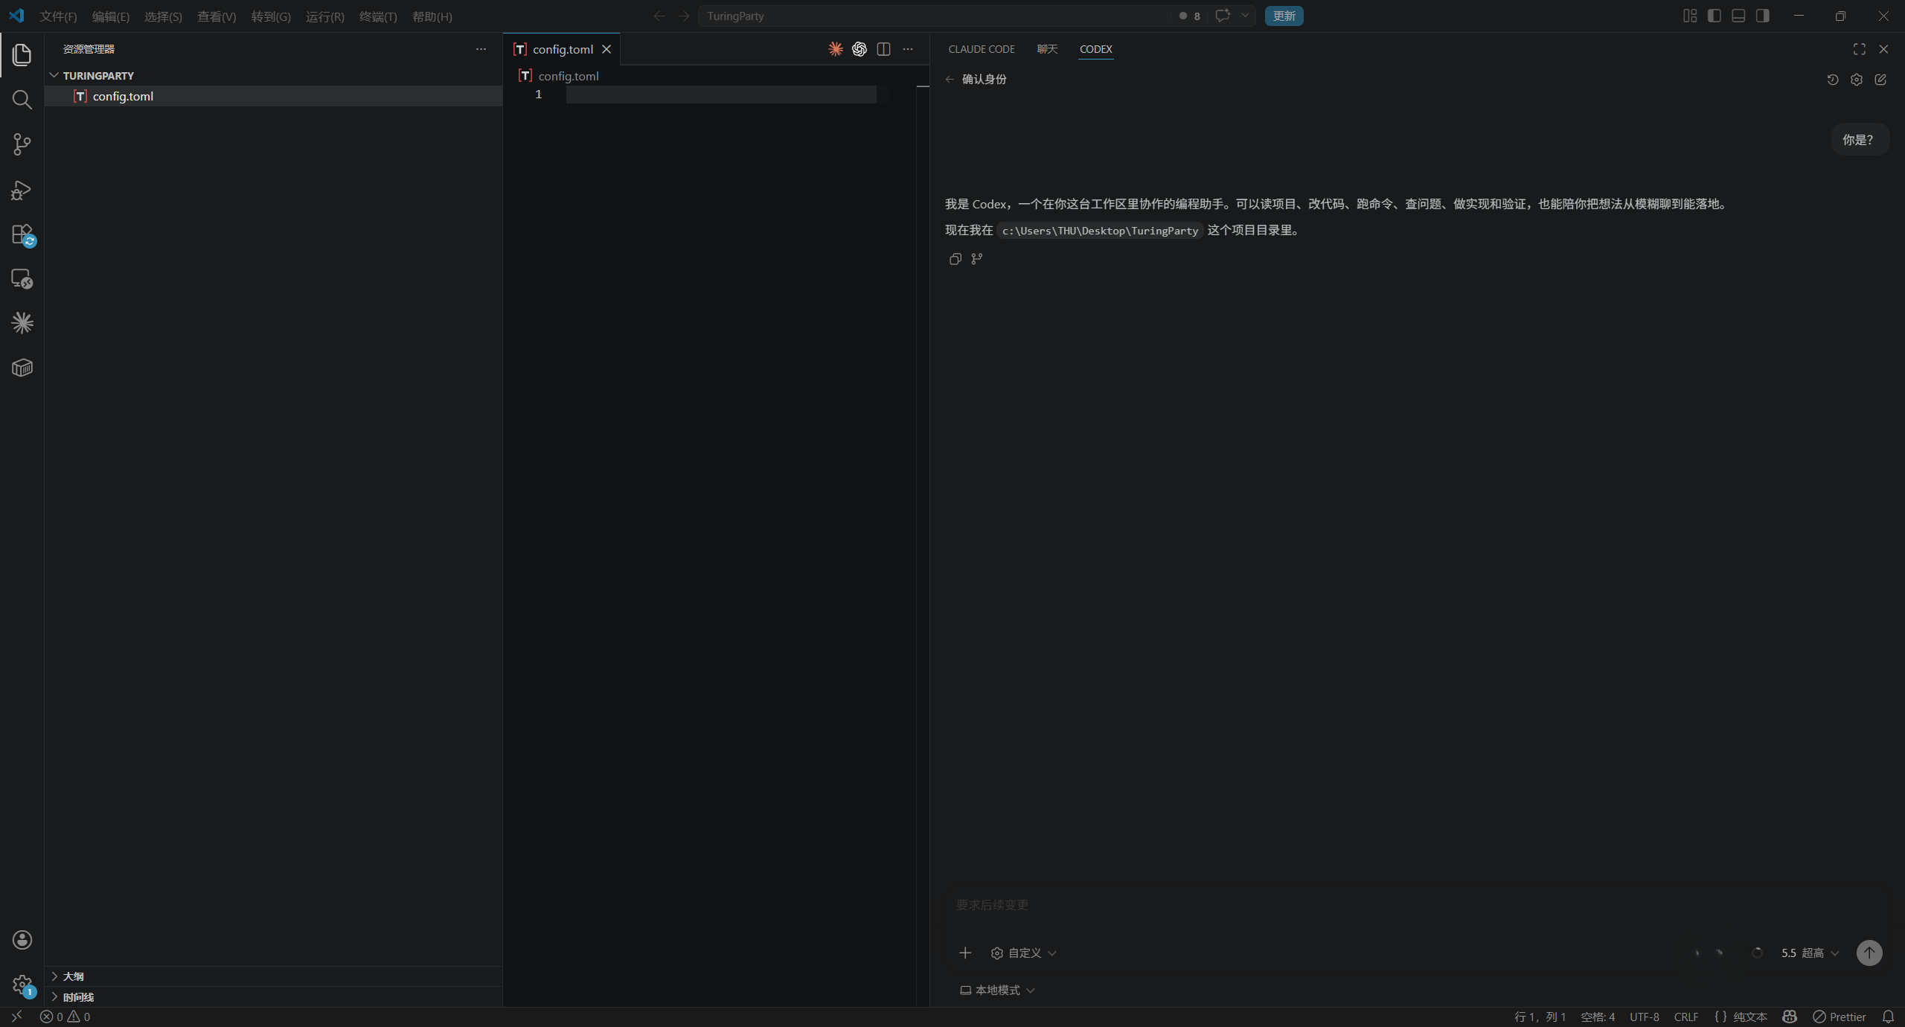The image size is (1905, 1027).
Task: Switch to the CLAUDE CODE tab
Action: 981,49
